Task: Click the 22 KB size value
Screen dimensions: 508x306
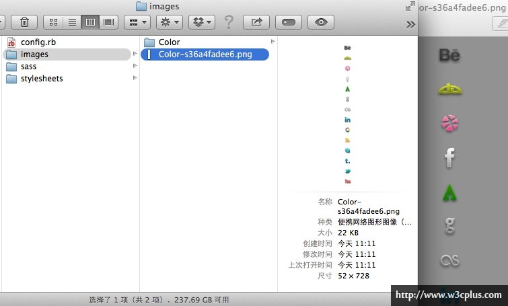Action: (348, 233)
